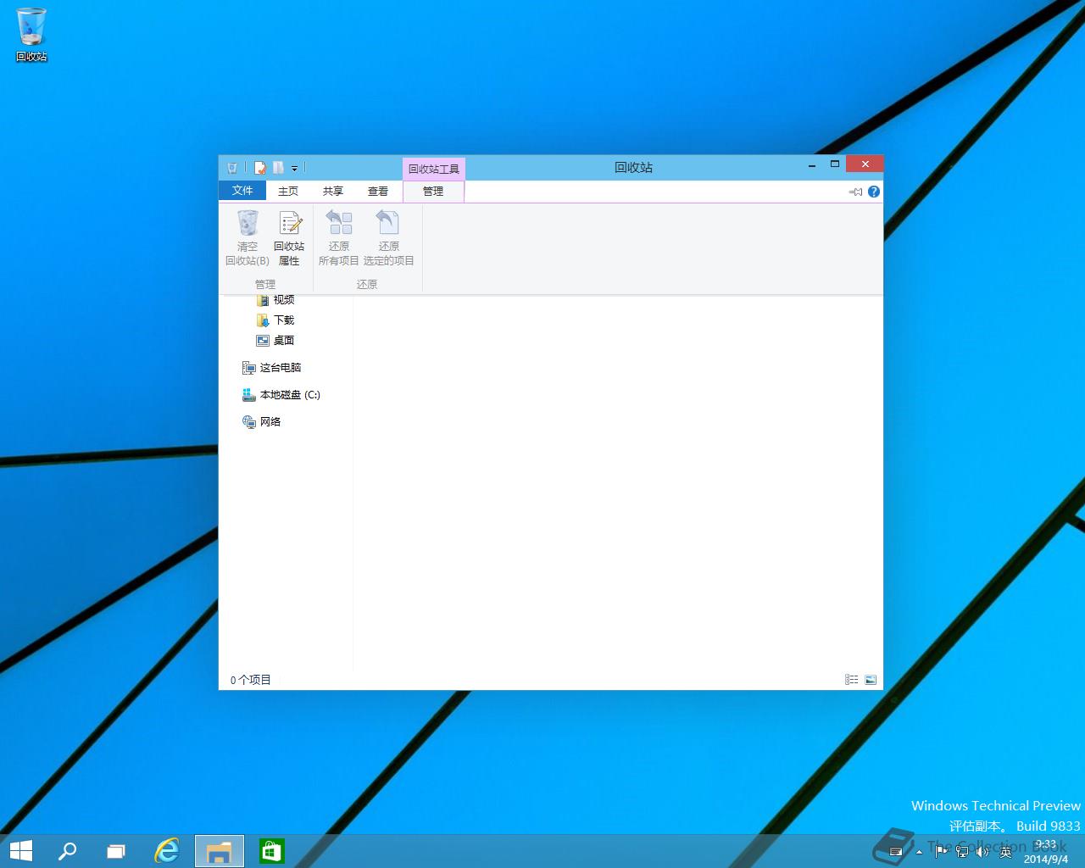Pin the ribbon using the pin icon
1085x868 pixels.
pos(855,192)
